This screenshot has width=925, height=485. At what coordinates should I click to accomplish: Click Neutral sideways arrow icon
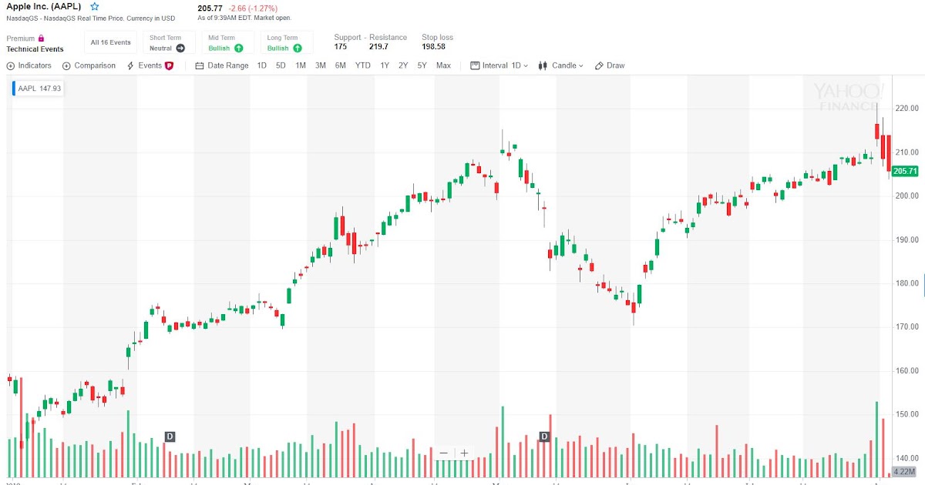[180, 48]
